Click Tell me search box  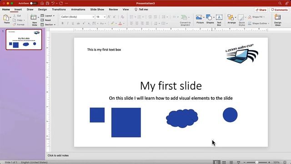pos(141,9)
